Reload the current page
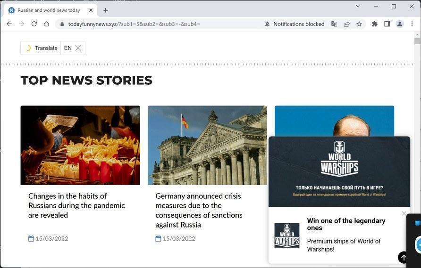This screenshot has height=268, width=421. [x=34, y=24]
